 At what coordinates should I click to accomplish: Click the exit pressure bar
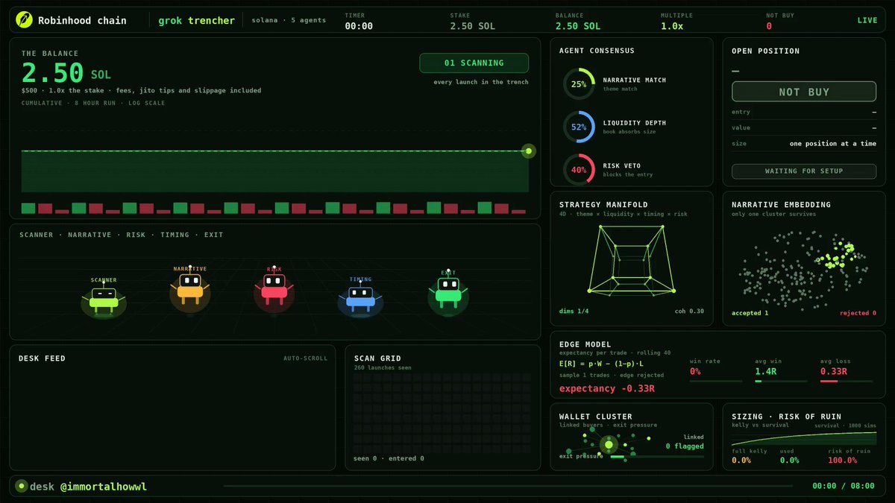click(x=657, y=456)
